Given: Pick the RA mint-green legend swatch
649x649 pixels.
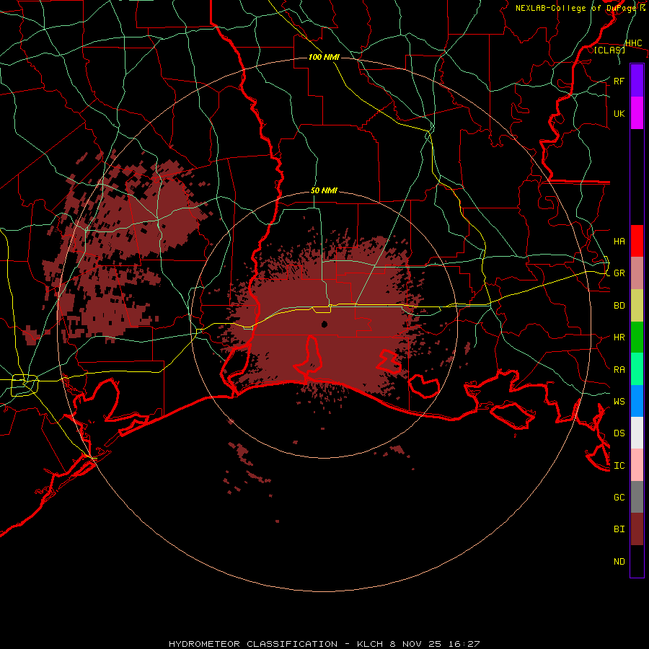Looking at the screenshot, I should 637,369.
